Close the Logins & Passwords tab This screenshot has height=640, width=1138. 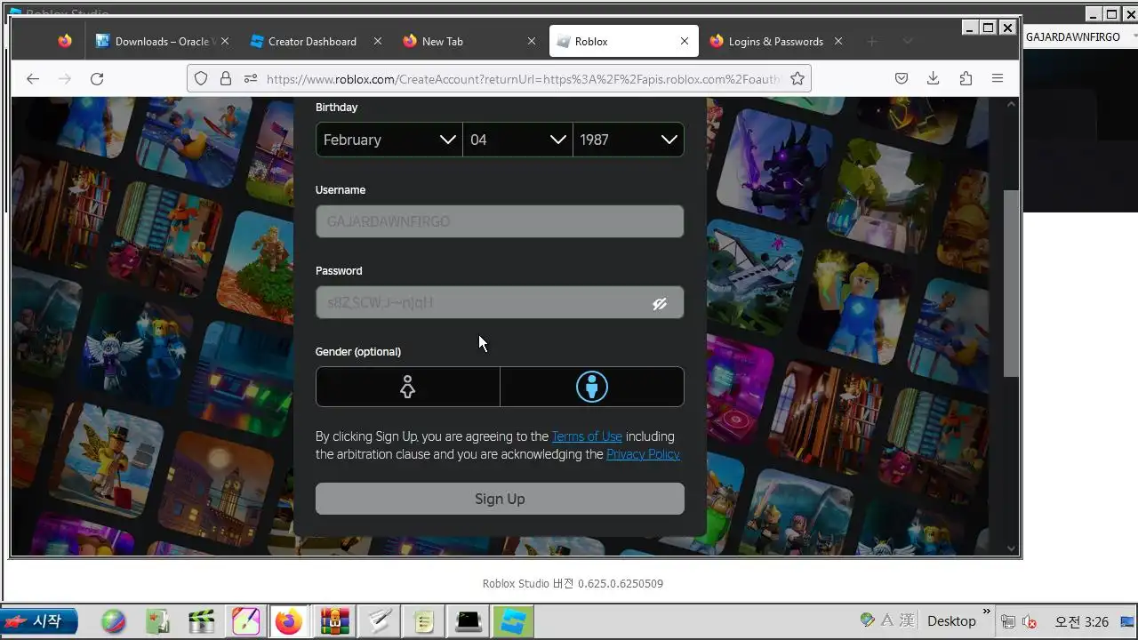pyautogui.click(x=838, y=41)
